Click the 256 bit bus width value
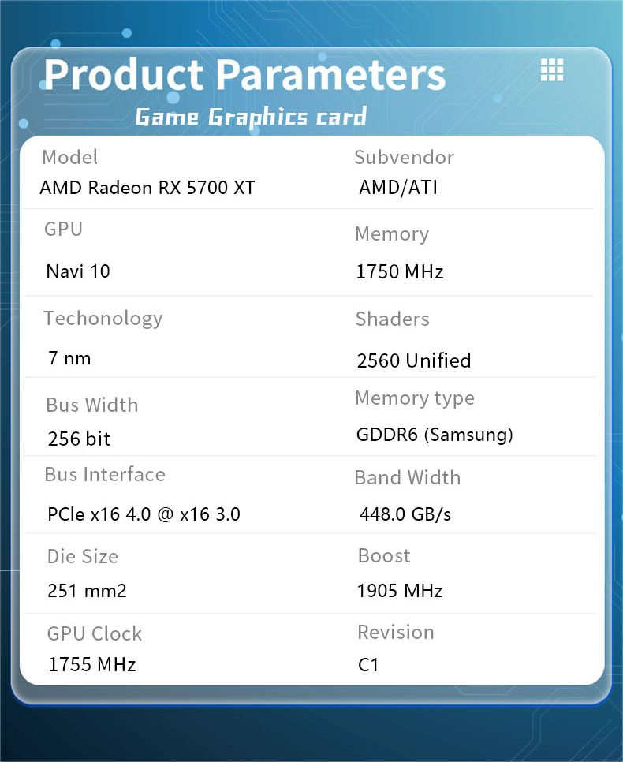This screenshot has height=762, width=623. pyautogui.click(x=80, y=439)
